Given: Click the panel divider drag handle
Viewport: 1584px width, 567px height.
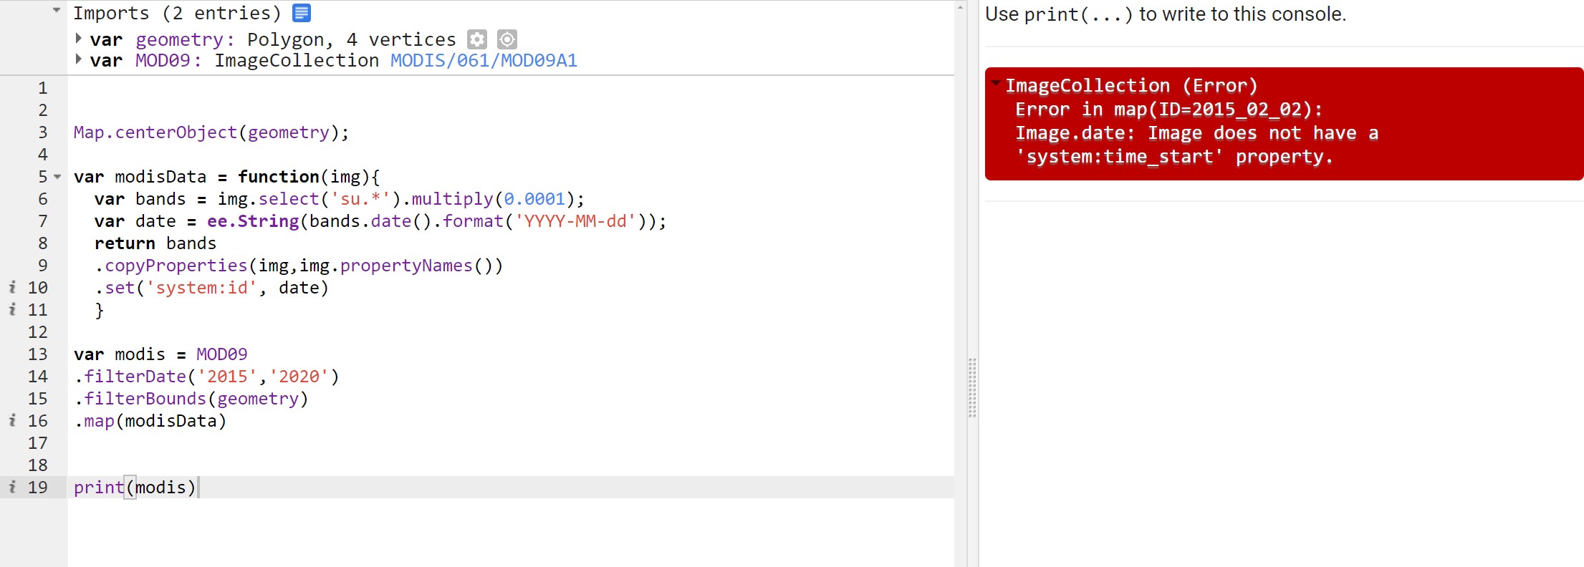Looking at the screenshot, I should (x=972, y=387).
